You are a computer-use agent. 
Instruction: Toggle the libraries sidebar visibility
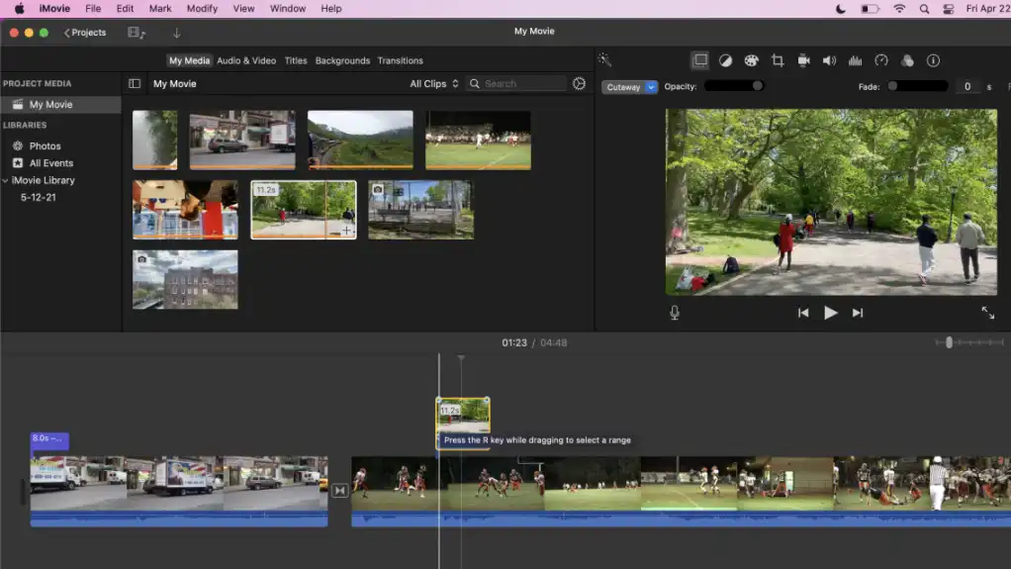pyautogui.click(x=135, y=84)
